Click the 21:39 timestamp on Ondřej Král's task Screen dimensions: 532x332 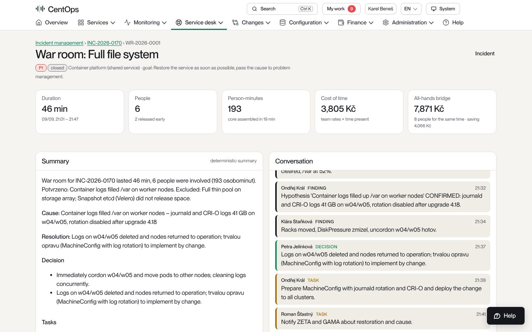(x=480, y=280)
